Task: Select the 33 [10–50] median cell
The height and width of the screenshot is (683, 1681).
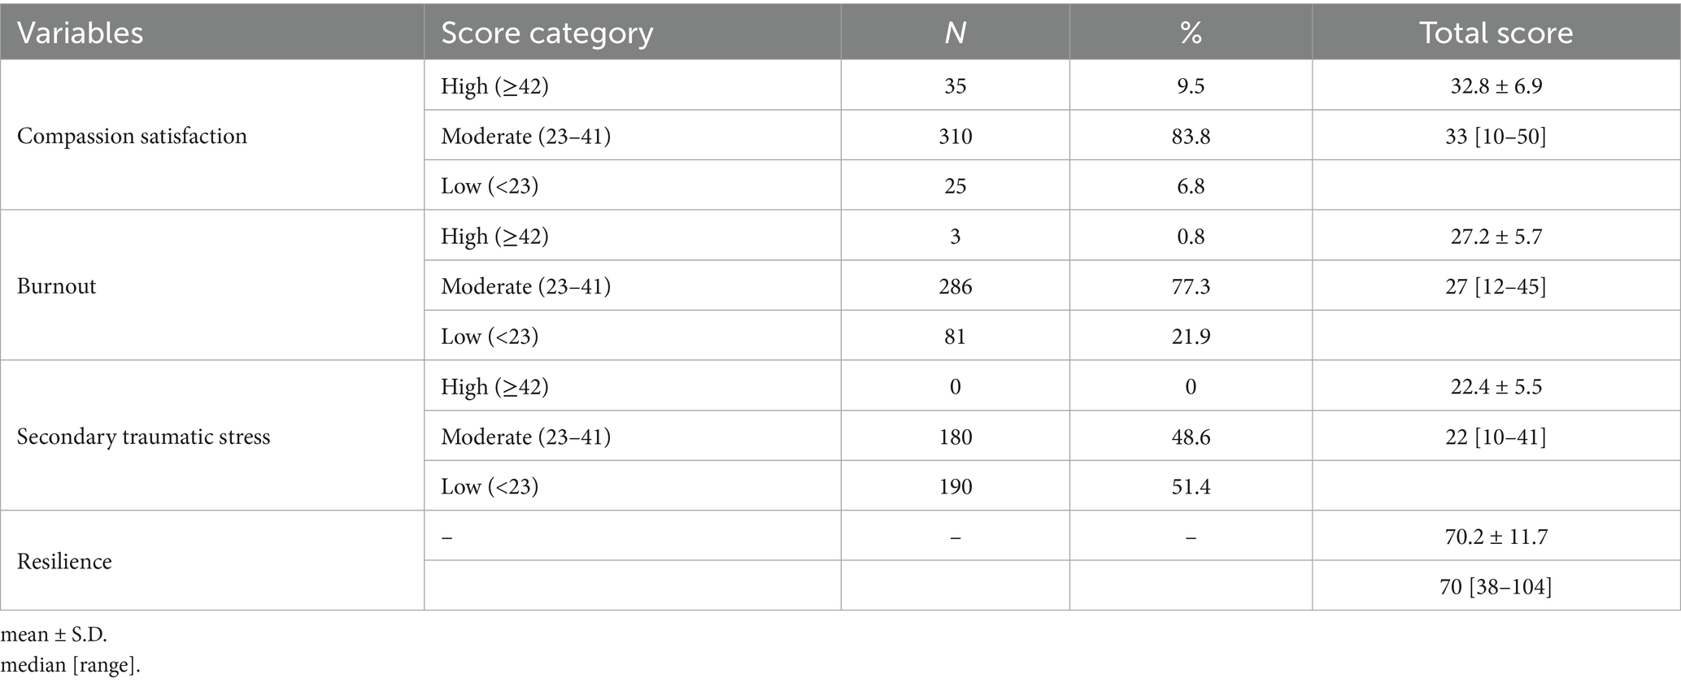Action: (x=1496, y=136)
